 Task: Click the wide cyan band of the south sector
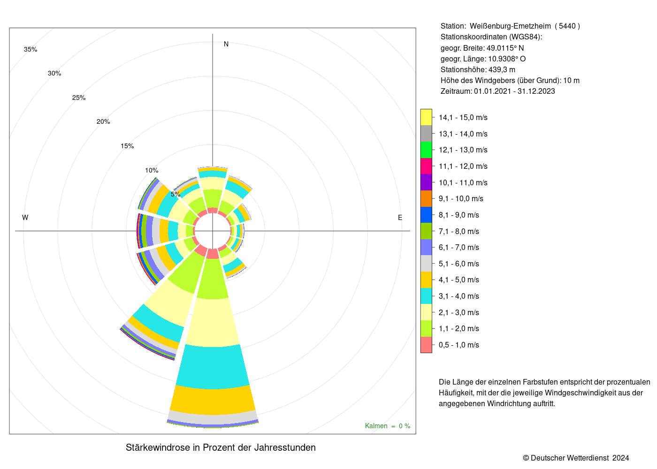[213, 367]
